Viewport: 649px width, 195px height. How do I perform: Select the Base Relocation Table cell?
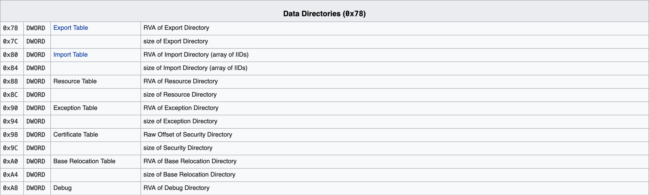pyautogui.click(x=96, y=161)
